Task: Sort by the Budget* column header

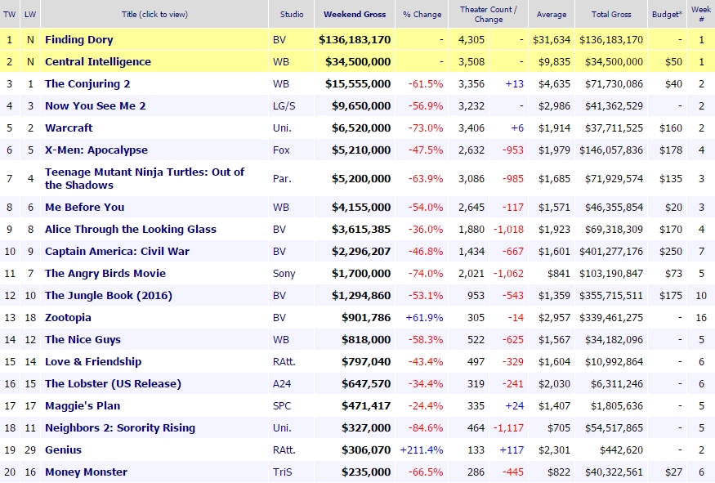Action: pos(667,14)
